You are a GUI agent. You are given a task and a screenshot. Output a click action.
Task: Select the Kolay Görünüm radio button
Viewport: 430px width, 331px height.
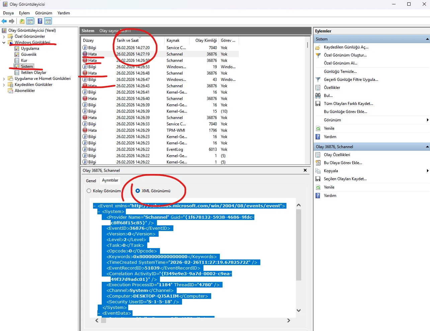[89, 191]
